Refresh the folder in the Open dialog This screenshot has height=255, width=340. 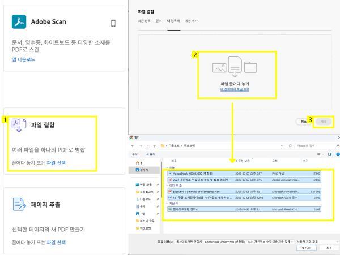click(290, 145)
